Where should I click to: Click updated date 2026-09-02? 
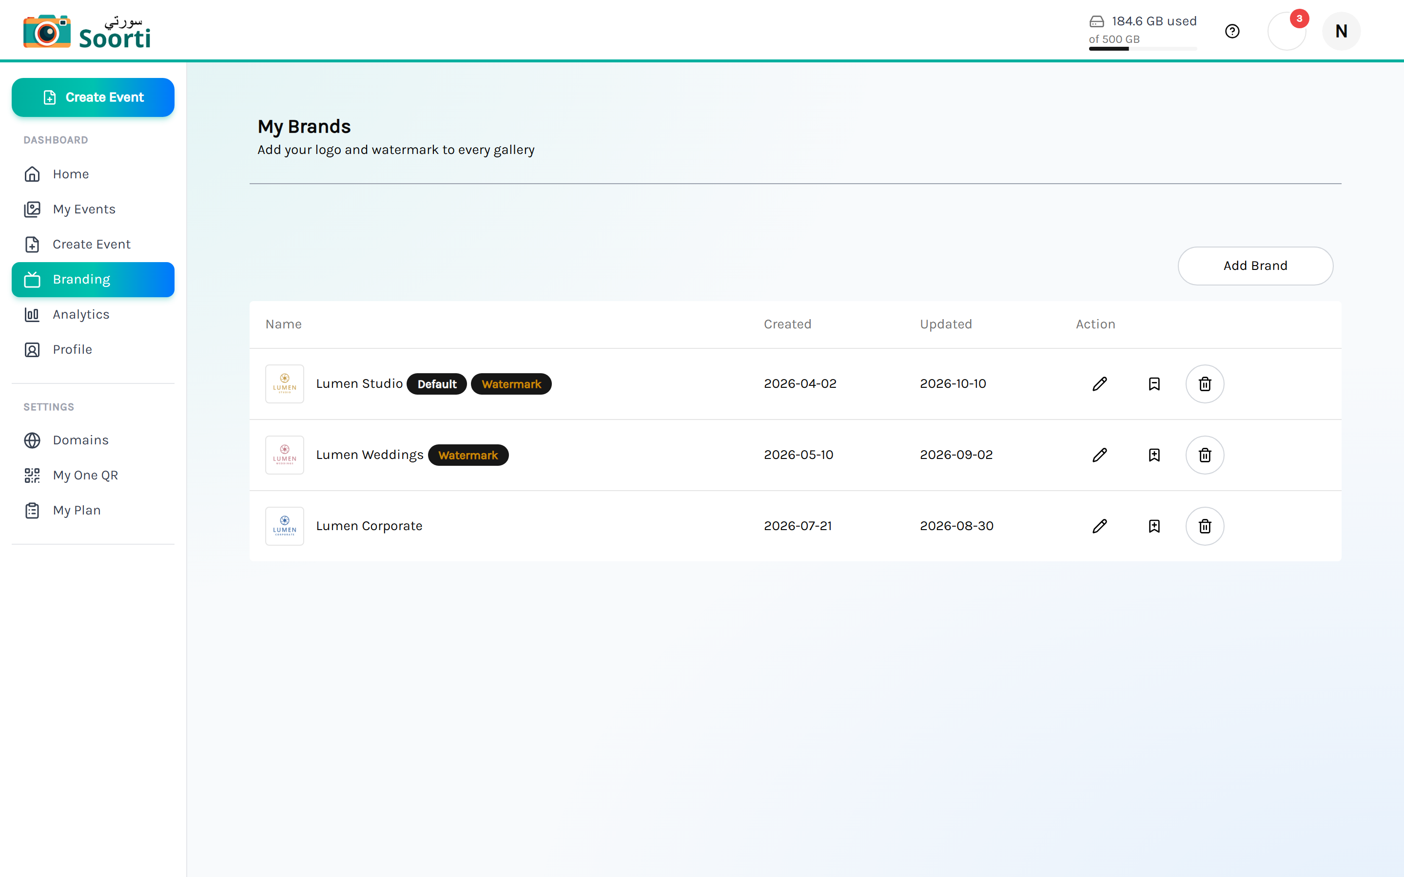[956, 456]
